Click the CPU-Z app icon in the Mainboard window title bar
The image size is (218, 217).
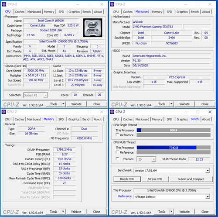click(x=112, y=4)
